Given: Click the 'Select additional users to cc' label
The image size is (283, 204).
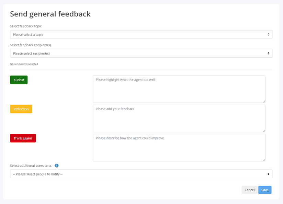Looking at the screenshot, I should click(x=31, y=166).
